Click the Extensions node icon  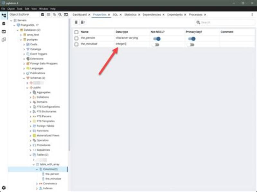28,59
